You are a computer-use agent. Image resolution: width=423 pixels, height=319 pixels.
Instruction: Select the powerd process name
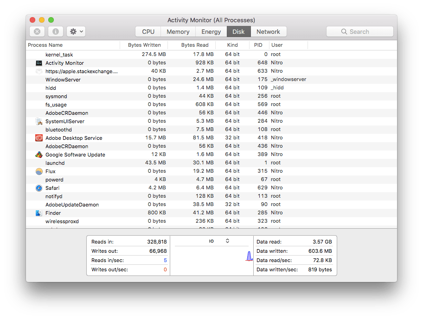(54, 180)
